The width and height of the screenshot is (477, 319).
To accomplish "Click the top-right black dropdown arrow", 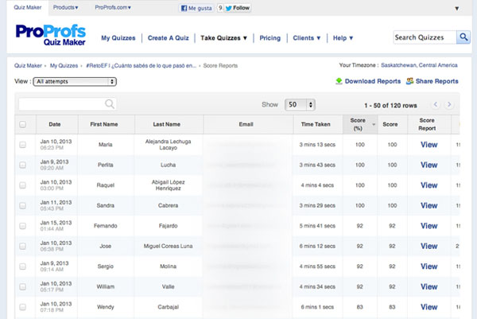I will pyautogui.click(x=457, y=9).
